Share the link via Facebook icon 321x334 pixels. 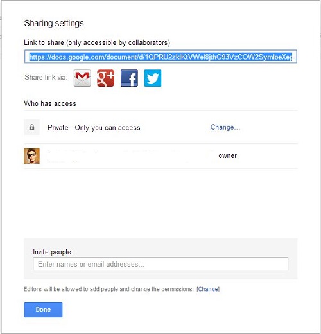pos(129,78)
